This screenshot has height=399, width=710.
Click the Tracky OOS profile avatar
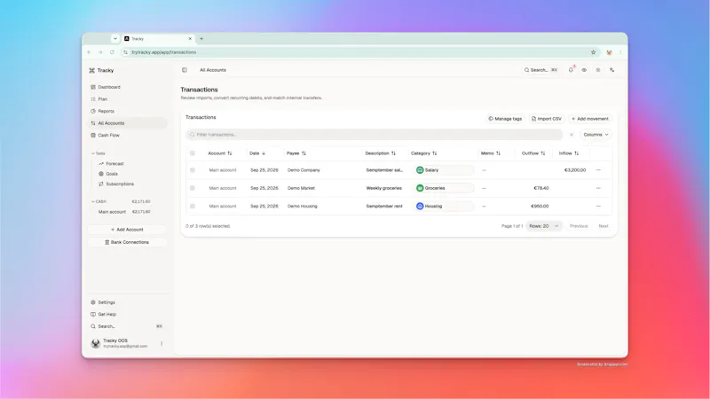pyautogui.click(x=96, y=344)
